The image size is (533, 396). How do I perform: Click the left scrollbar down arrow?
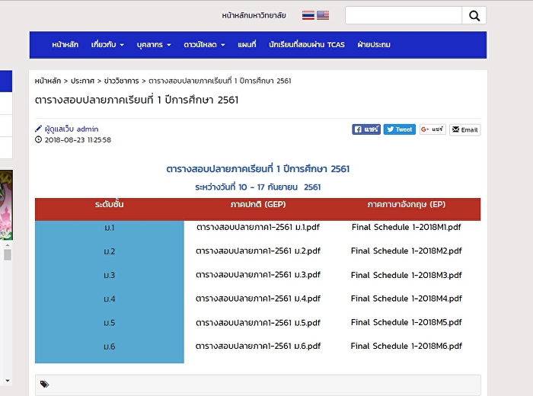point(8,380)
